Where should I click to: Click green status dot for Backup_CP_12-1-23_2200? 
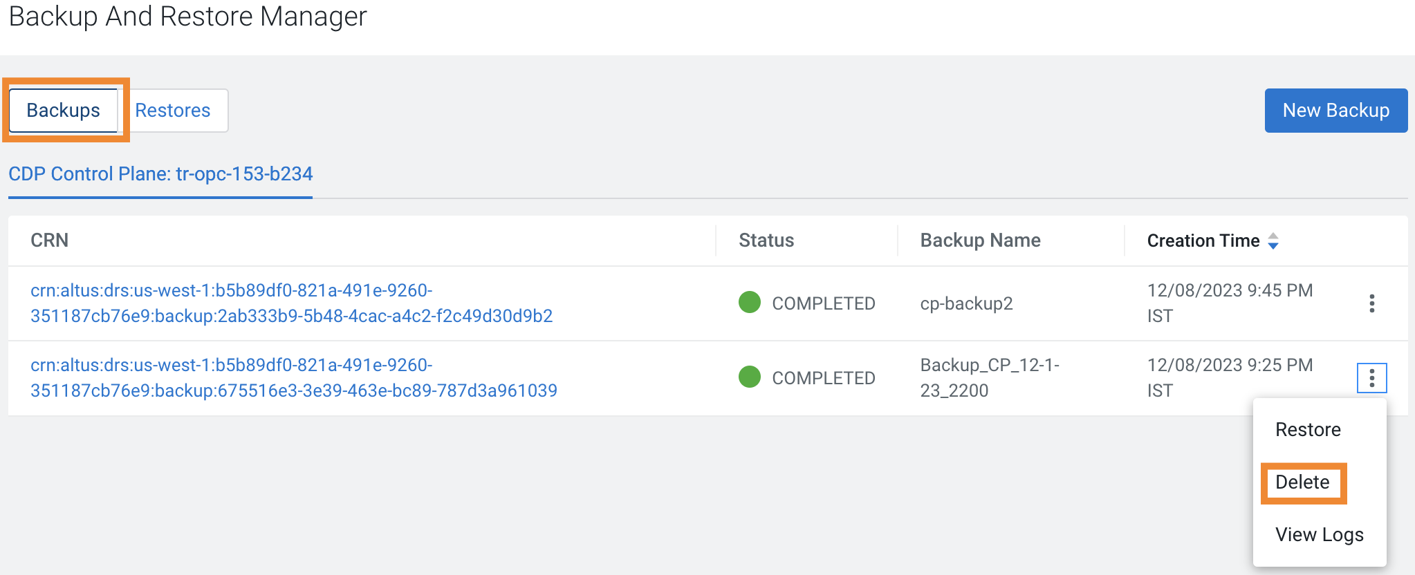(x=750, y=377)
